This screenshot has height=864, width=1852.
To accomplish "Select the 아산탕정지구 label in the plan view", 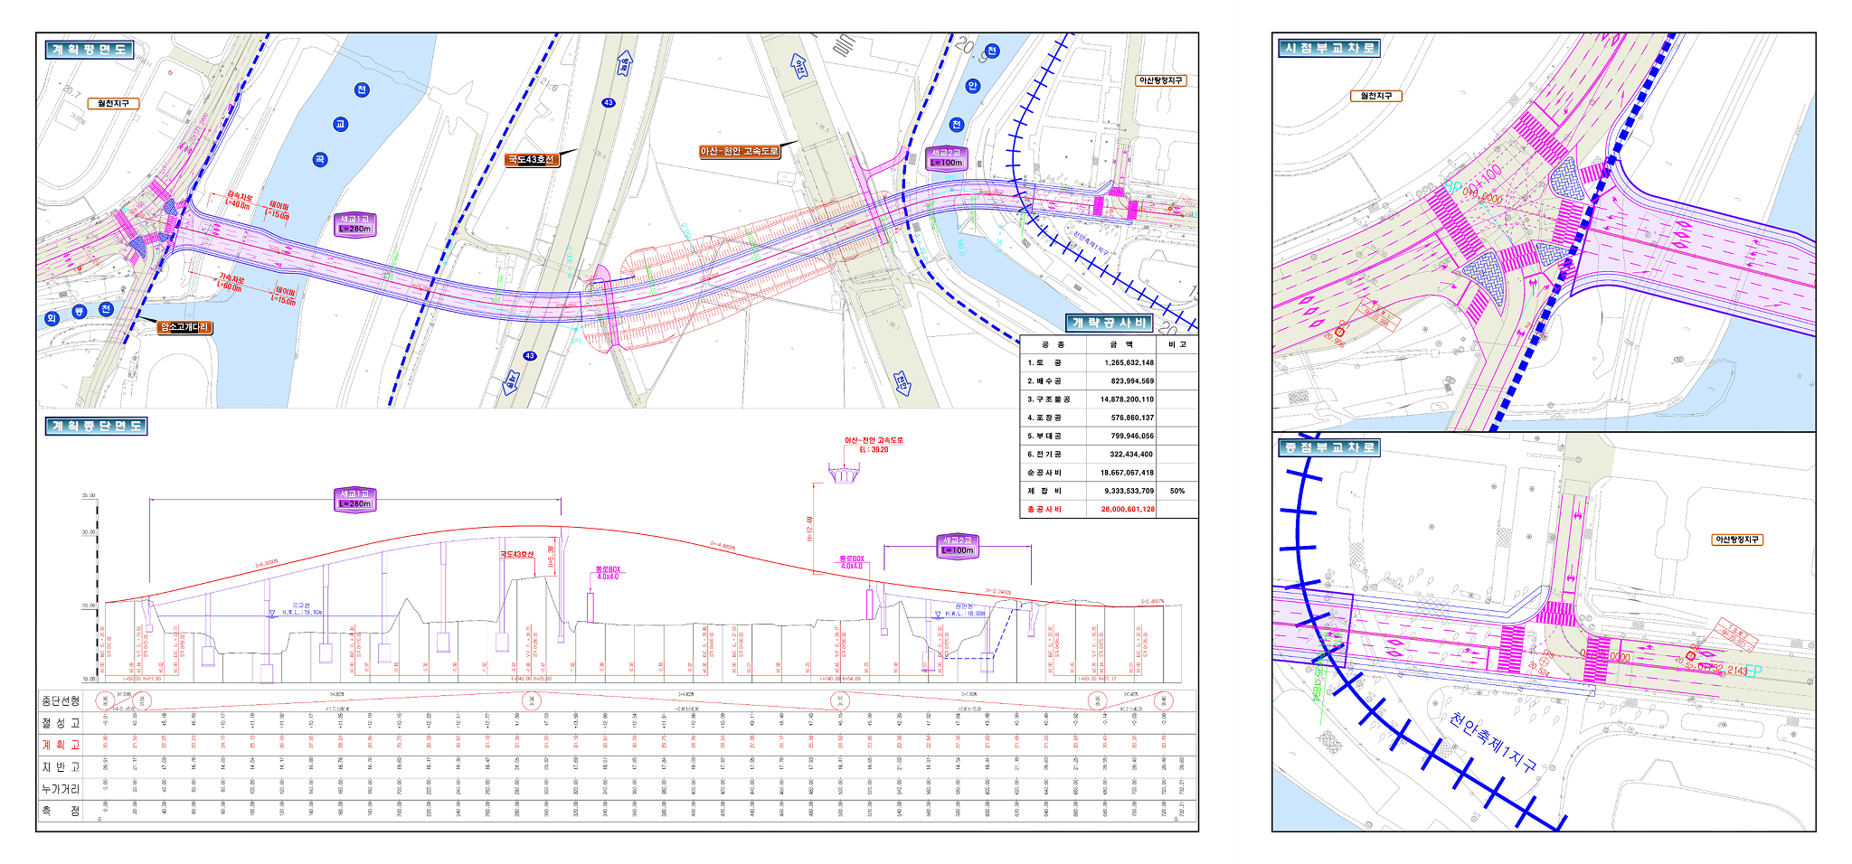I will pos(1161,80).
